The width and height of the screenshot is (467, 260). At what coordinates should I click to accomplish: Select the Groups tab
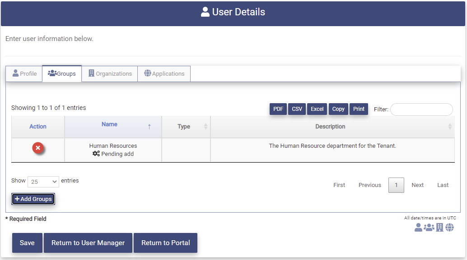tap(62, 74)
